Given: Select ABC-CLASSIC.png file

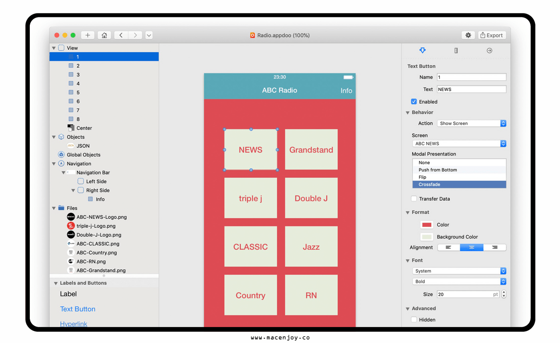Looking at the screenshot, I should (98, 244).
